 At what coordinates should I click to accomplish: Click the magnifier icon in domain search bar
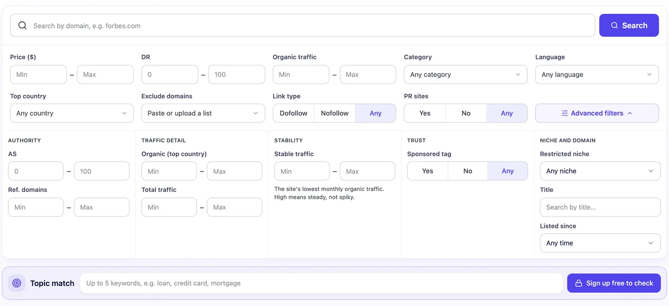click(x=22, y=26)
